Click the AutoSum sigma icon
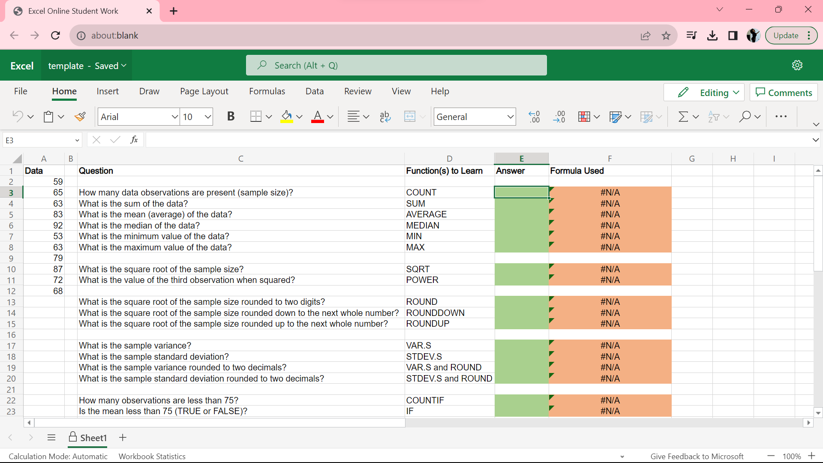Image resolution: width=823 pixels, height=463 pixels. coord(683,117)
